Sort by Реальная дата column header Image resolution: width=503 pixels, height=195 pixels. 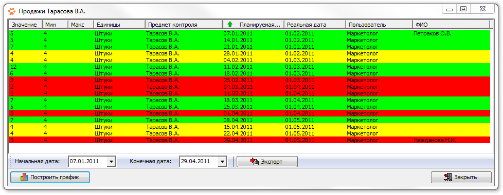coord(315,25)
